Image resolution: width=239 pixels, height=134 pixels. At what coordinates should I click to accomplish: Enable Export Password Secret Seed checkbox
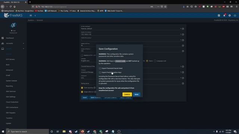coord(100,68)
